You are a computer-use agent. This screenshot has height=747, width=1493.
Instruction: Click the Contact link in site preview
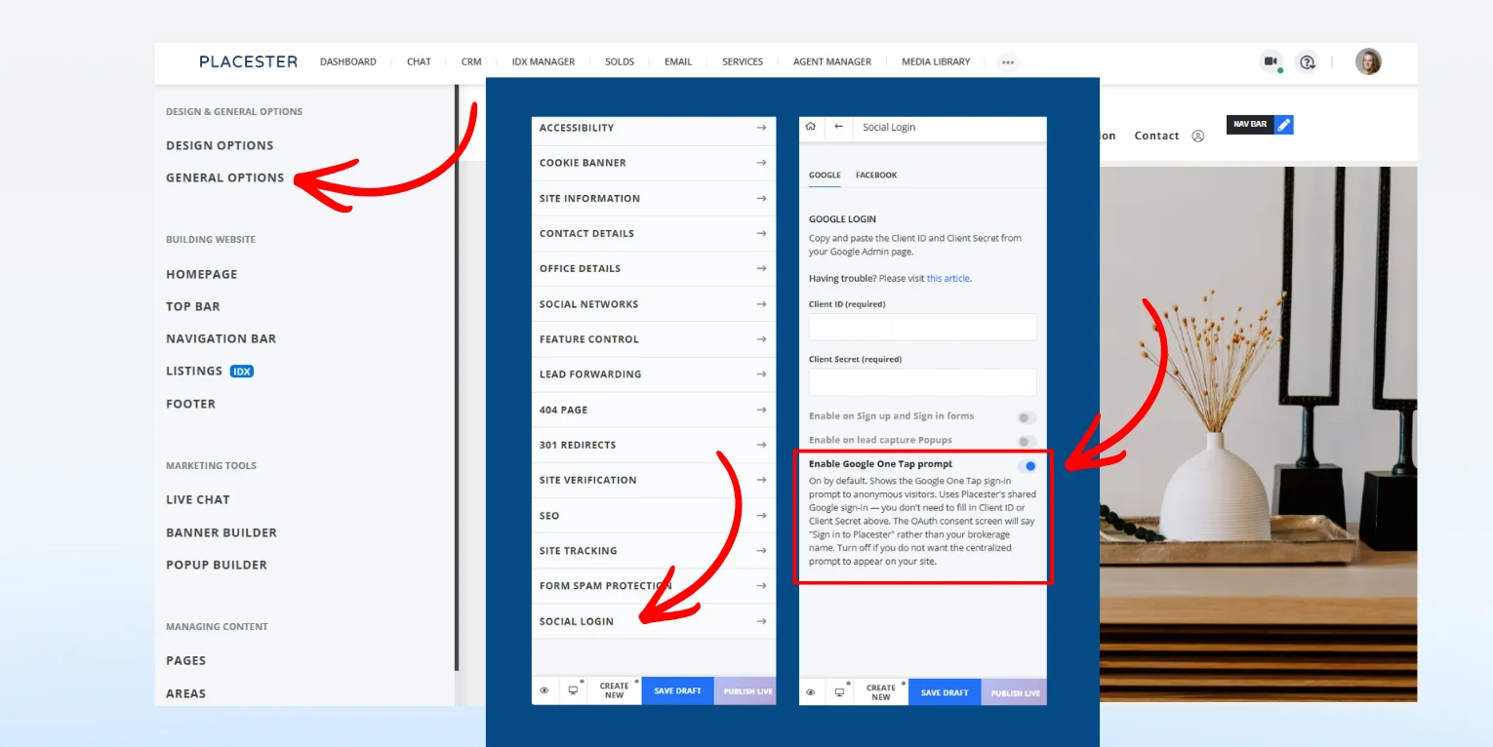click(x=1156, y=137)
